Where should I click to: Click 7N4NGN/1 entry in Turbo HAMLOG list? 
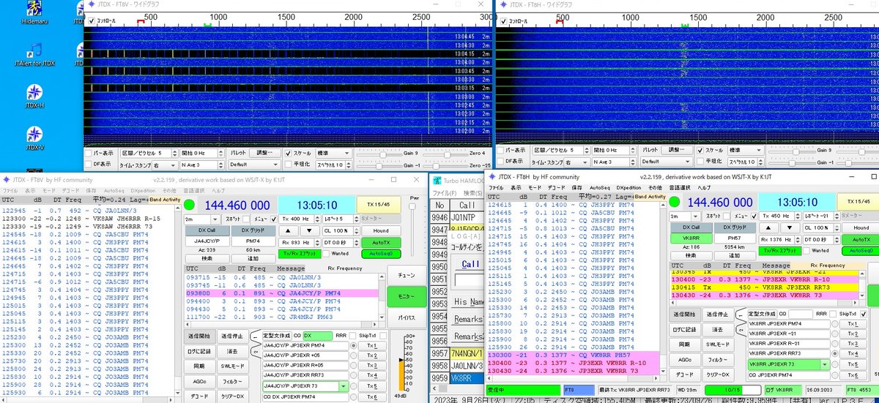pyautogui.click(x=466, y=353)
